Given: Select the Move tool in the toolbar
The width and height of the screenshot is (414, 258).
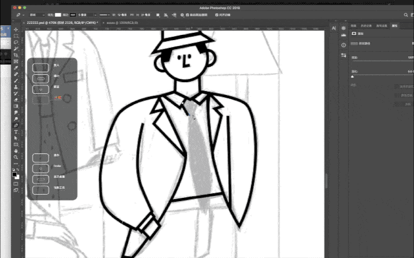Looking at the screenshot, I should (16, 30).
